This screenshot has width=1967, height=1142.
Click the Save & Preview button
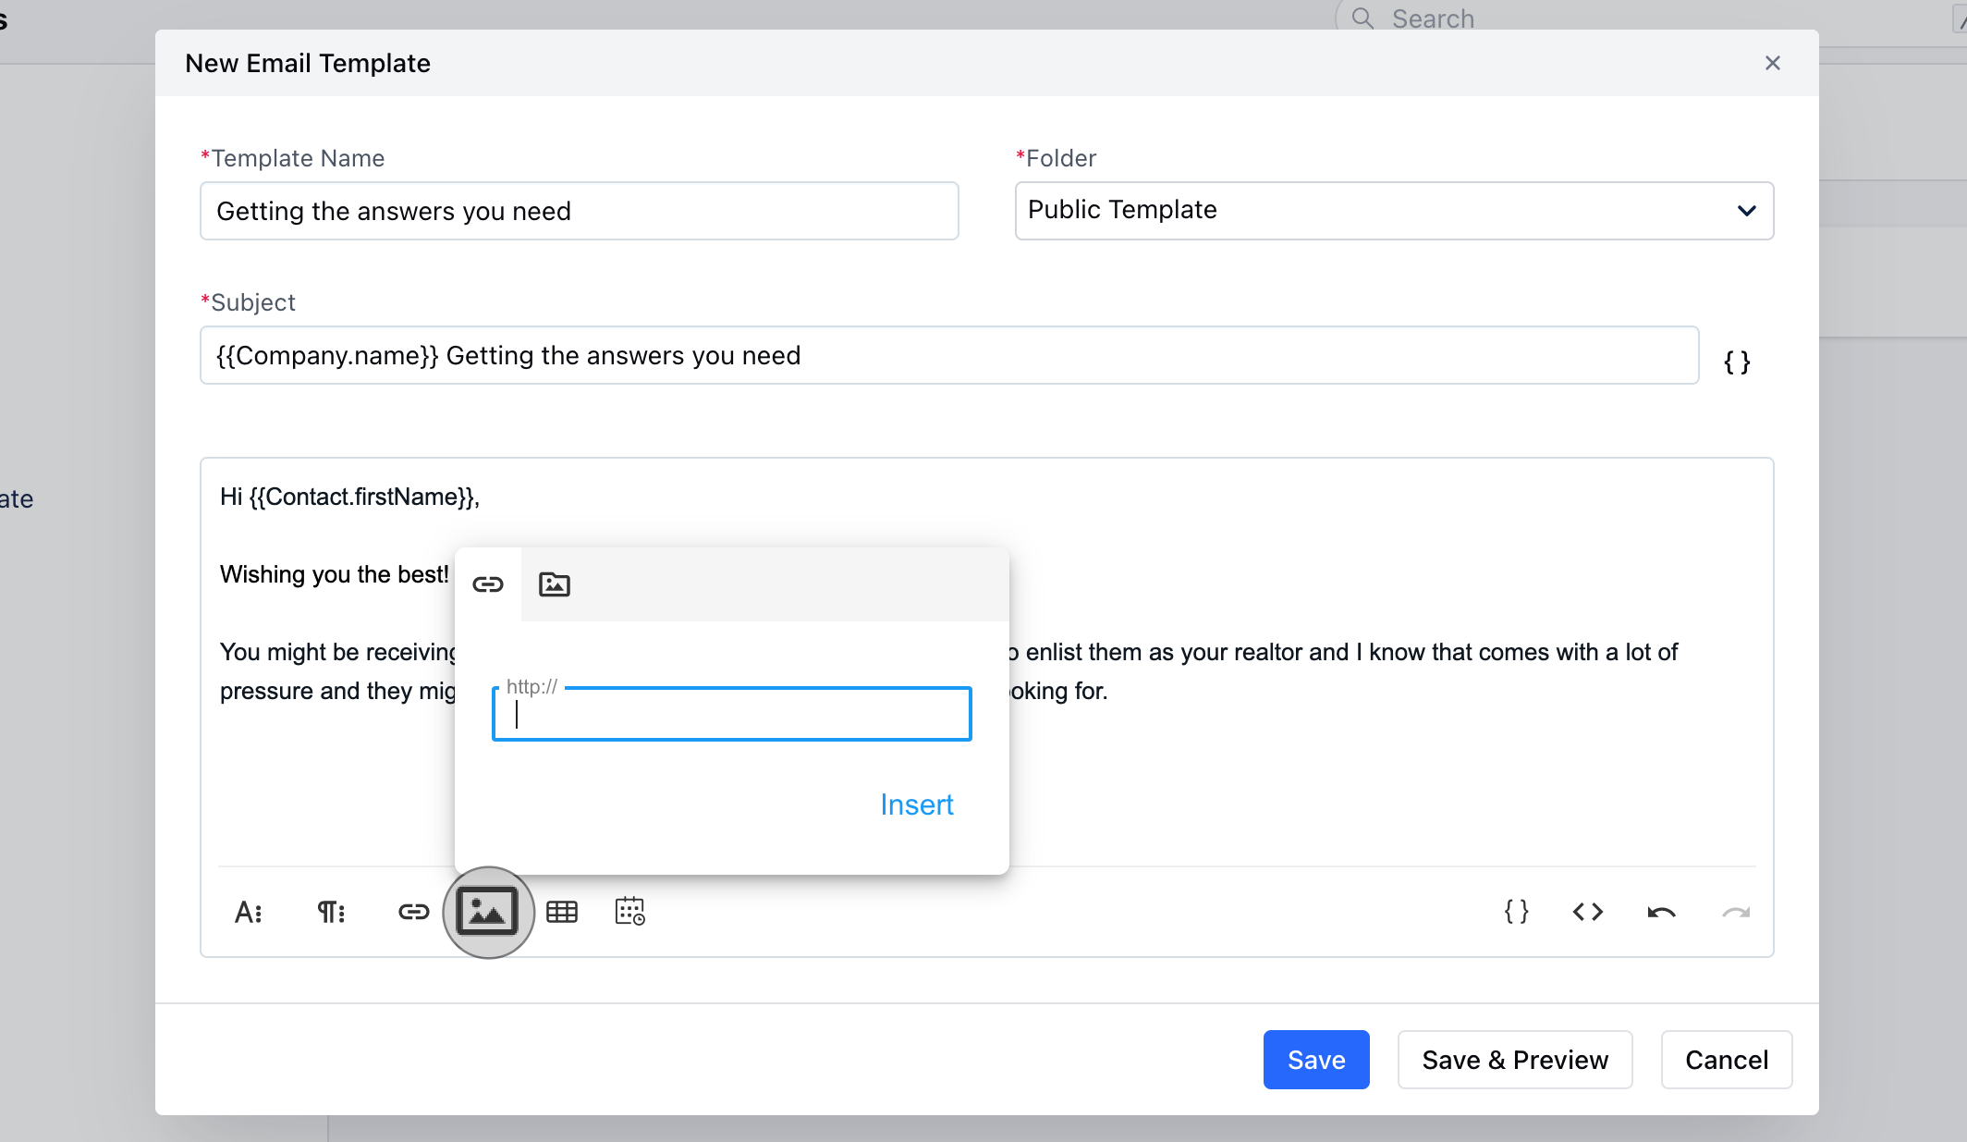(x=1514, y=1060)
